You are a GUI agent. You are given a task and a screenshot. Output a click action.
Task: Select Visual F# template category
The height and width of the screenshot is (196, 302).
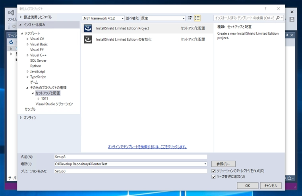pos(37,50)
